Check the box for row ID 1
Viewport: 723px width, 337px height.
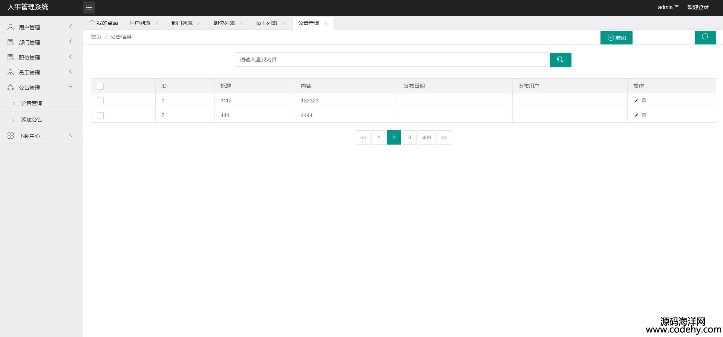[x=100, y=101]
